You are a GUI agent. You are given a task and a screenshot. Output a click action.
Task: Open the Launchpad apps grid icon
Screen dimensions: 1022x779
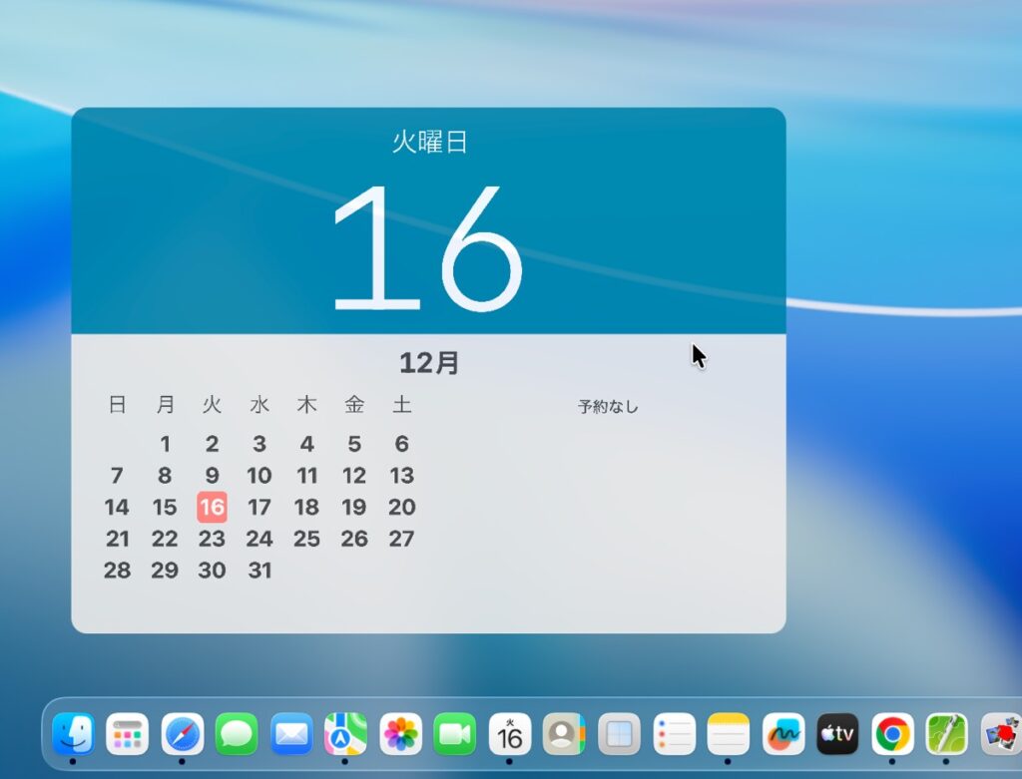128,735
